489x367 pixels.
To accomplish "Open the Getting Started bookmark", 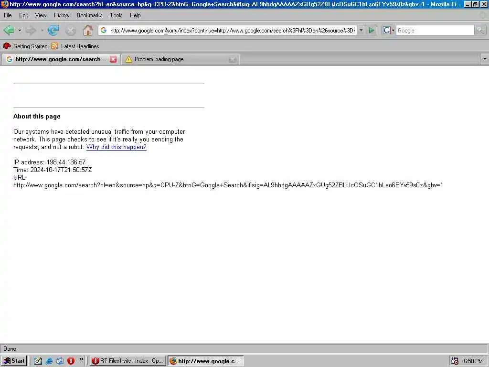I will tap(25, 46).
